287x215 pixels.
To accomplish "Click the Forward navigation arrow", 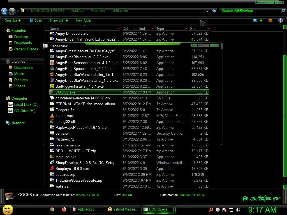I will click(12, 11).
